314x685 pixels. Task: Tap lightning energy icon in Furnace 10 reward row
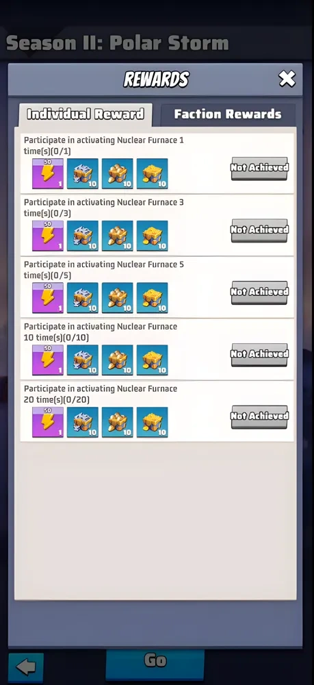pos(48,360)
